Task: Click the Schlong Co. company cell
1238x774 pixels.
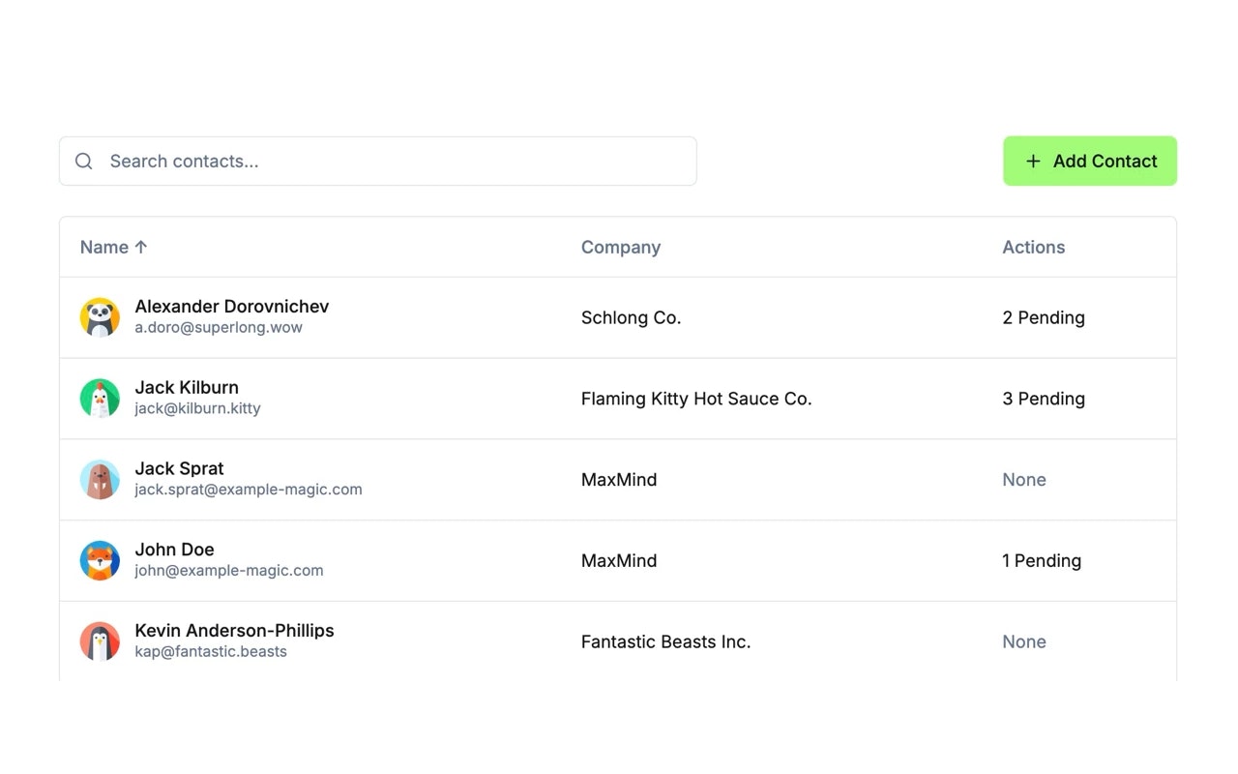Action: (x=632, y=317)
